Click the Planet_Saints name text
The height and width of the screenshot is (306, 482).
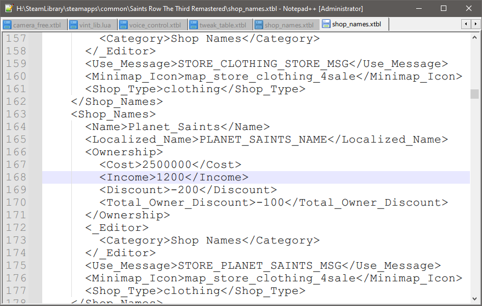click(174, 127)
